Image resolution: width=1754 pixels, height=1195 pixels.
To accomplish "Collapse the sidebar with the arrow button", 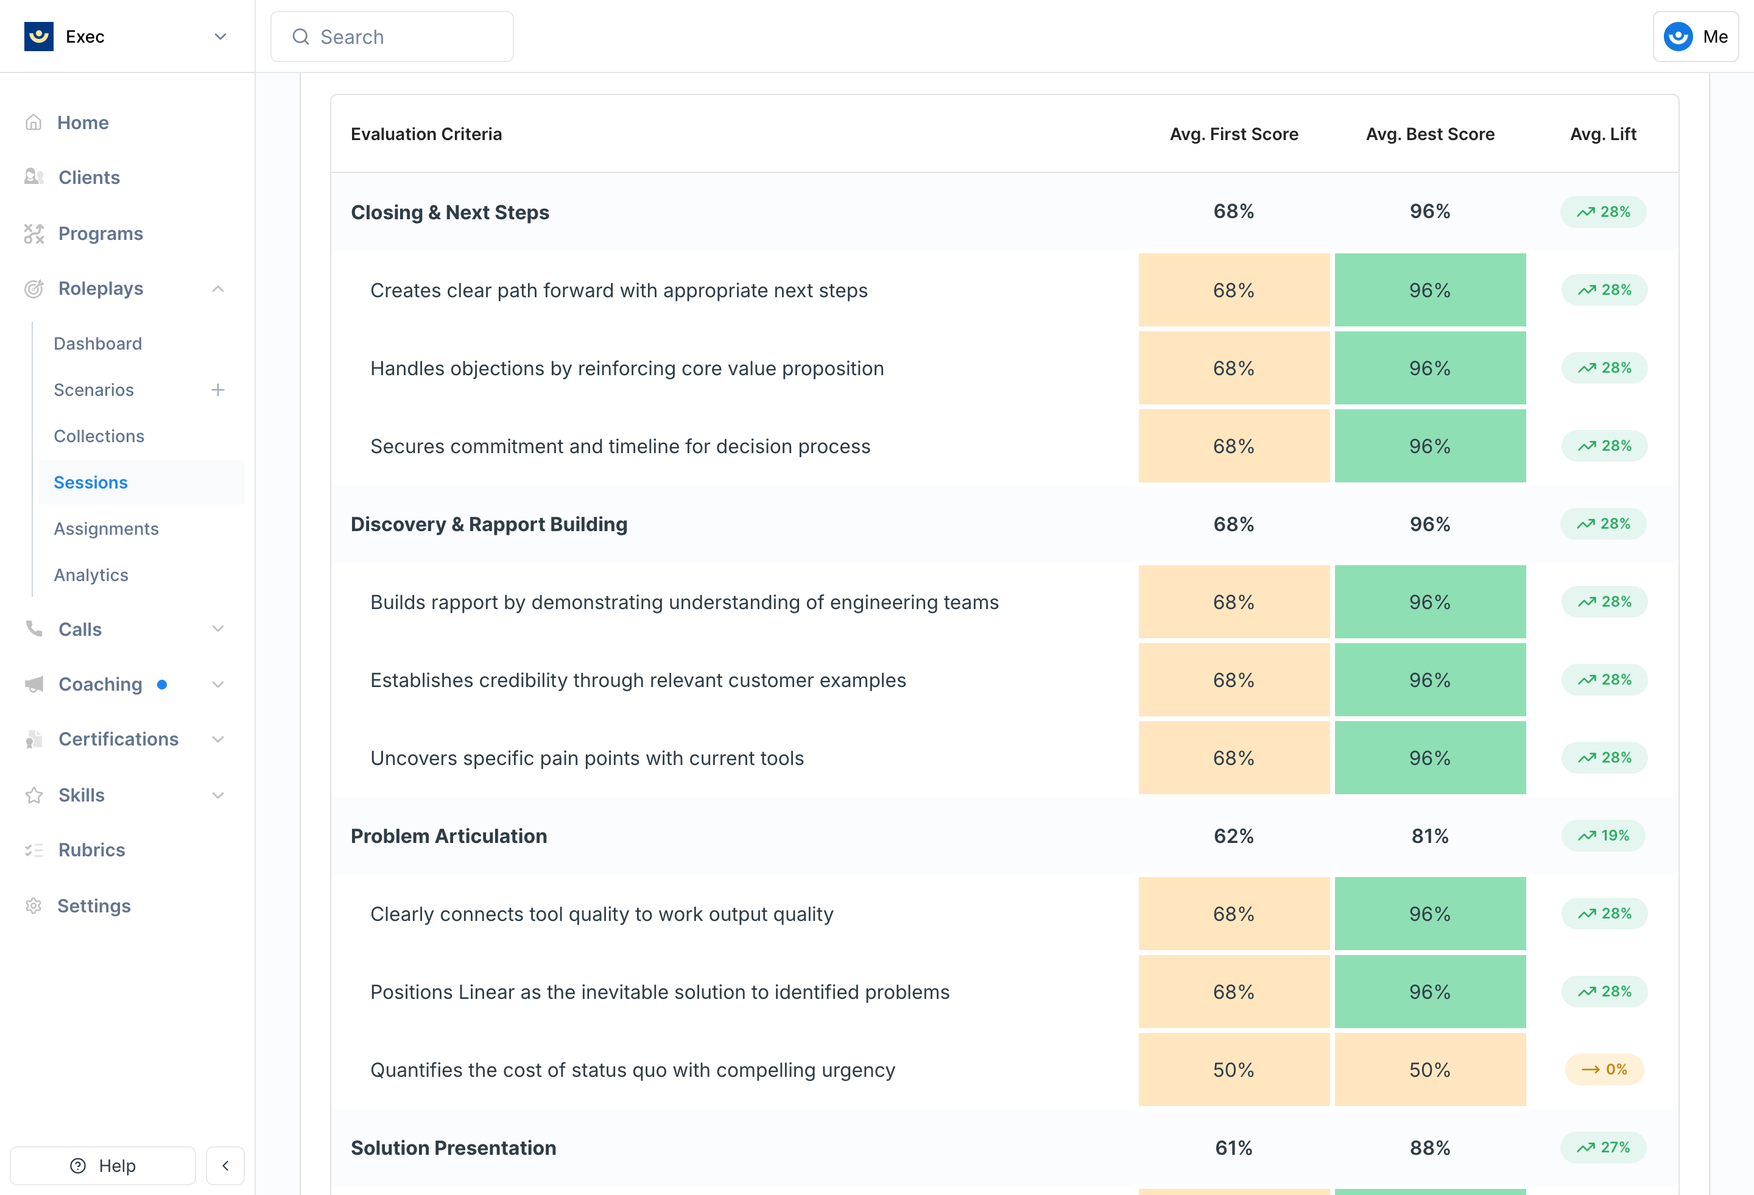I will click(x=225, y=1166).
